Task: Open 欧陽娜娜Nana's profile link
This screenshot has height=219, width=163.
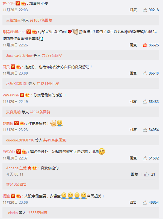Action: [x=14, y=32]
